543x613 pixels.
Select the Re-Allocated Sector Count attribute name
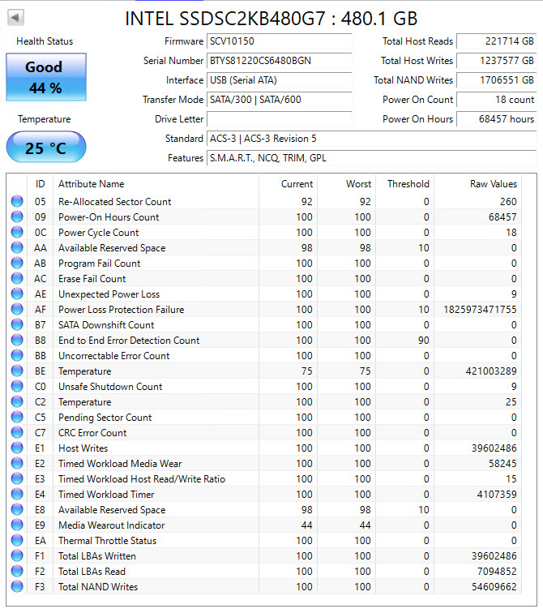pyautogui.click(x=114, y=201)
